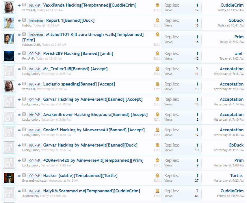The width and height of the screenshot is (247, 203).
Task: Open CuddleCrim profile on VexxPanda thread
Action: point(232,5)
